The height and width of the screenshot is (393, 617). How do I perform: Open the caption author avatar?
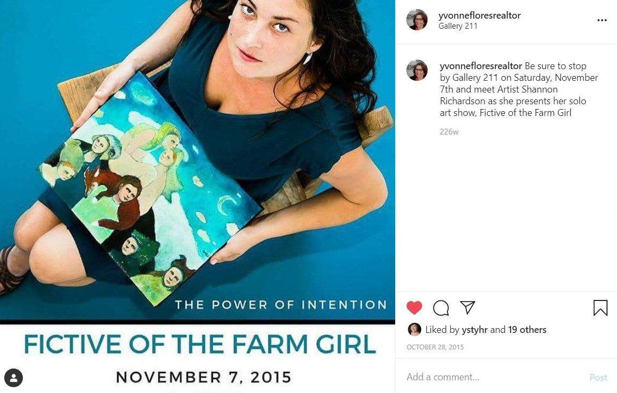(x=416, y=70)
